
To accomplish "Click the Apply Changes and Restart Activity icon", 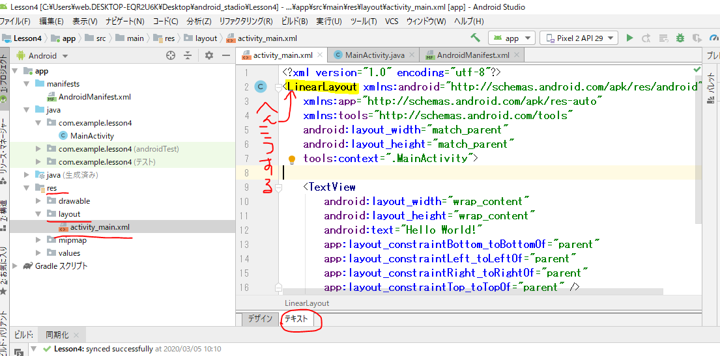I will click(646, 38).
